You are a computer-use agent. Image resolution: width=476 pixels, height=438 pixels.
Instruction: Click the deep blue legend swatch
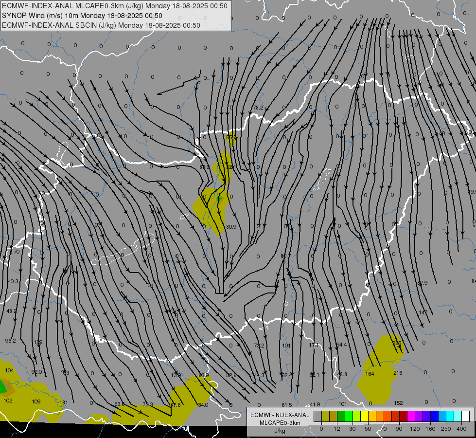(434, 417)
